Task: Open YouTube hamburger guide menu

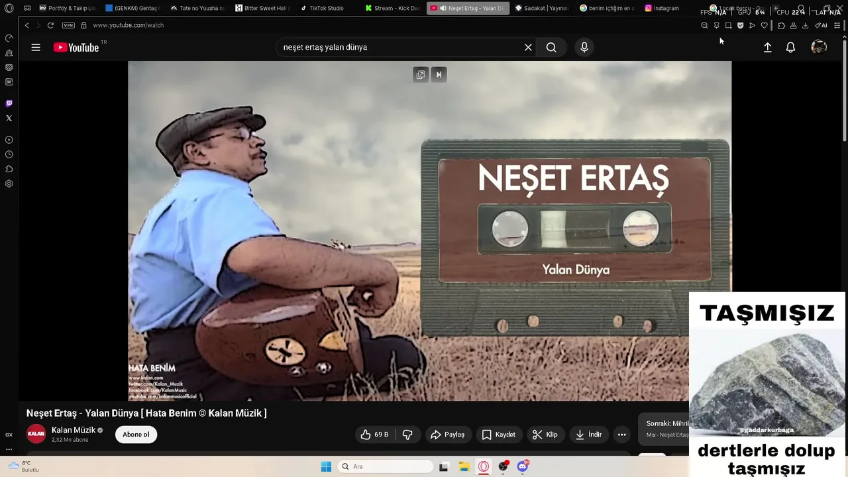Action: click(x=36, y=47)
